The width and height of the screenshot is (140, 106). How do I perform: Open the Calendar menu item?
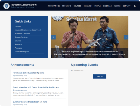107,6
